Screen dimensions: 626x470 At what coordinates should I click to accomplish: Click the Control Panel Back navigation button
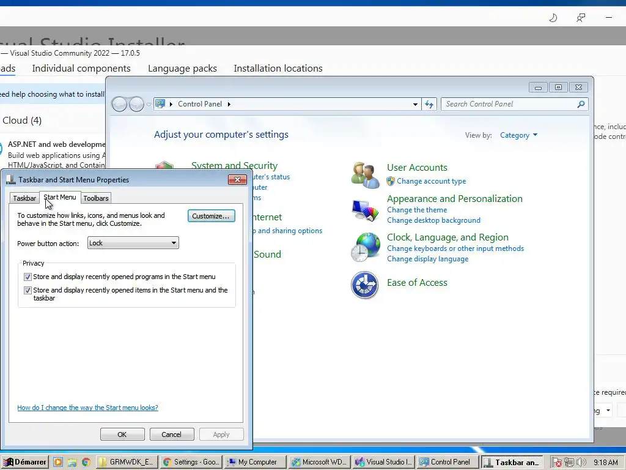pos(119,104)
